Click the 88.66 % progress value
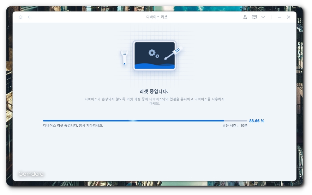Viewport: 312px width, 195px height. tap(257, 121)
